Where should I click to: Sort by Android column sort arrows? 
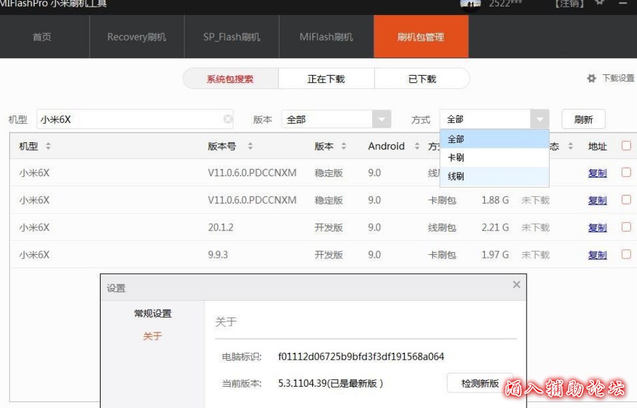click(417, 146)
